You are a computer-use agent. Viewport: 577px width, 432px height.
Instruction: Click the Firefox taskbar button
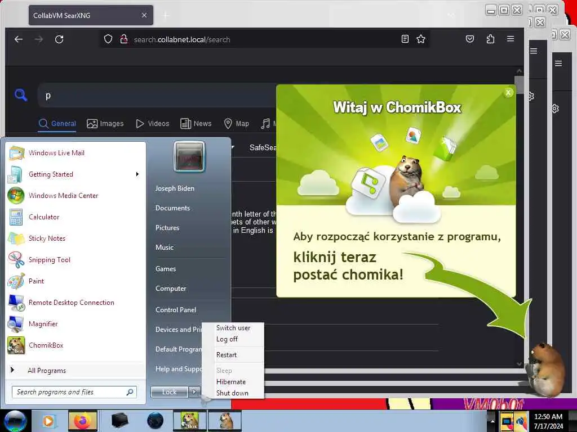[x=83, y=421]
